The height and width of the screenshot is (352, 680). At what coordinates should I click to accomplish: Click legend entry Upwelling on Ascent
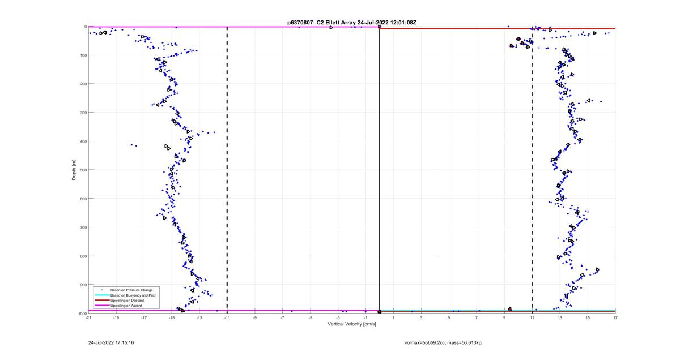coord(126,306)
